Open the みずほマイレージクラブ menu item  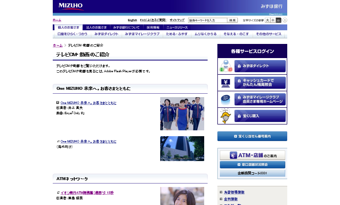pyautogui.click(x=142, y=34)
